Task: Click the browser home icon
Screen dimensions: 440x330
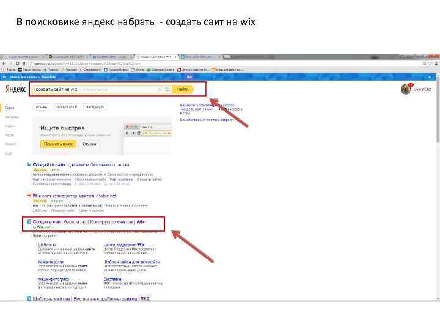Action: [x=24, y=64]
